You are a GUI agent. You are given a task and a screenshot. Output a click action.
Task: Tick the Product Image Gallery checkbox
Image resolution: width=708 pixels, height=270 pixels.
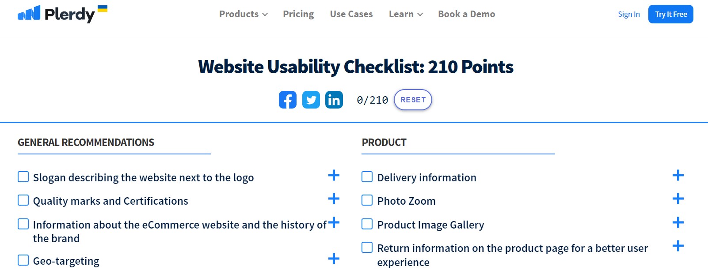point(367,224)
